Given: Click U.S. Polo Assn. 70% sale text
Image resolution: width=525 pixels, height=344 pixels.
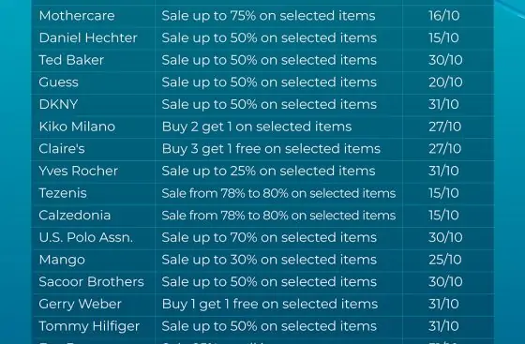Looking at the screenshot, I should click(269, 237).
